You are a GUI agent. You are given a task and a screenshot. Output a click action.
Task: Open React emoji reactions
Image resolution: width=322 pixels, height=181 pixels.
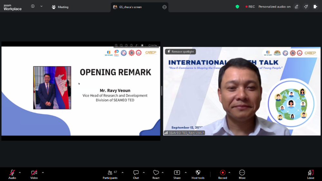pos(156,175)
